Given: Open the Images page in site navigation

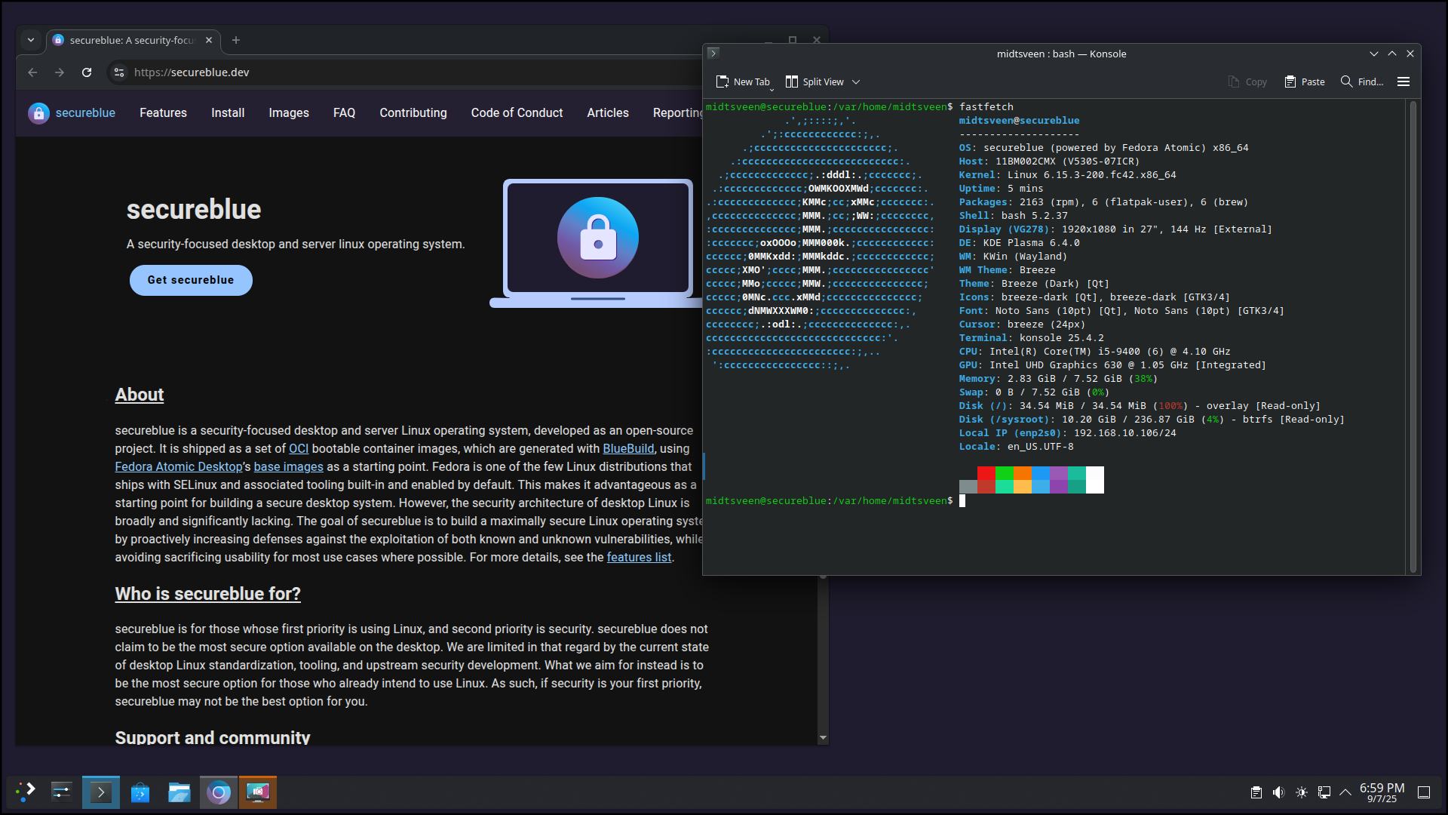Looking at the screenshot, I should 289,112.
